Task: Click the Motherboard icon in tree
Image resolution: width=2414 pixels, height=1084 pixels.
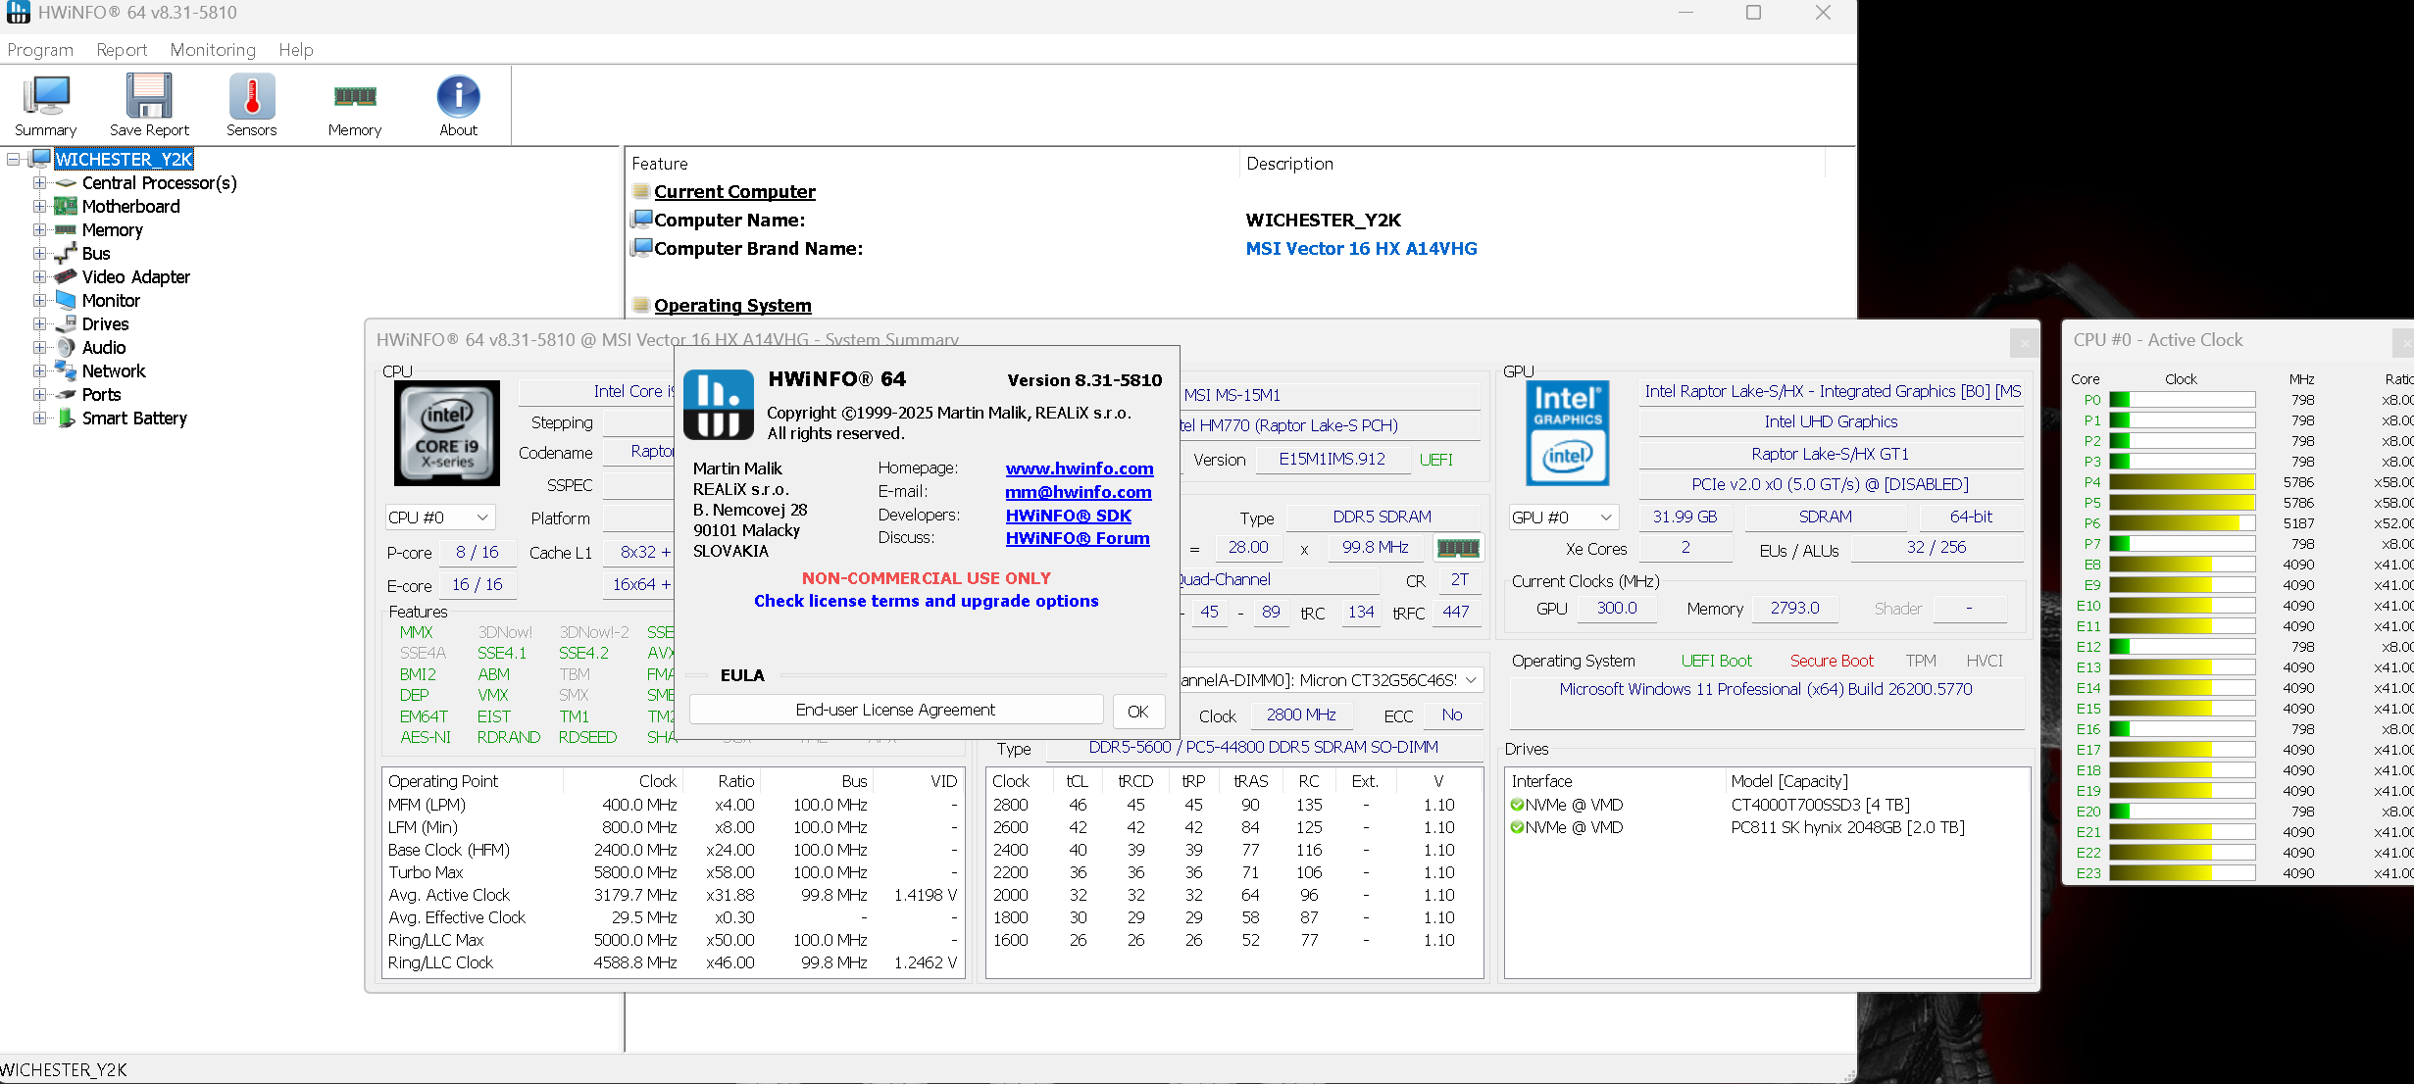Action: (66, 207)
